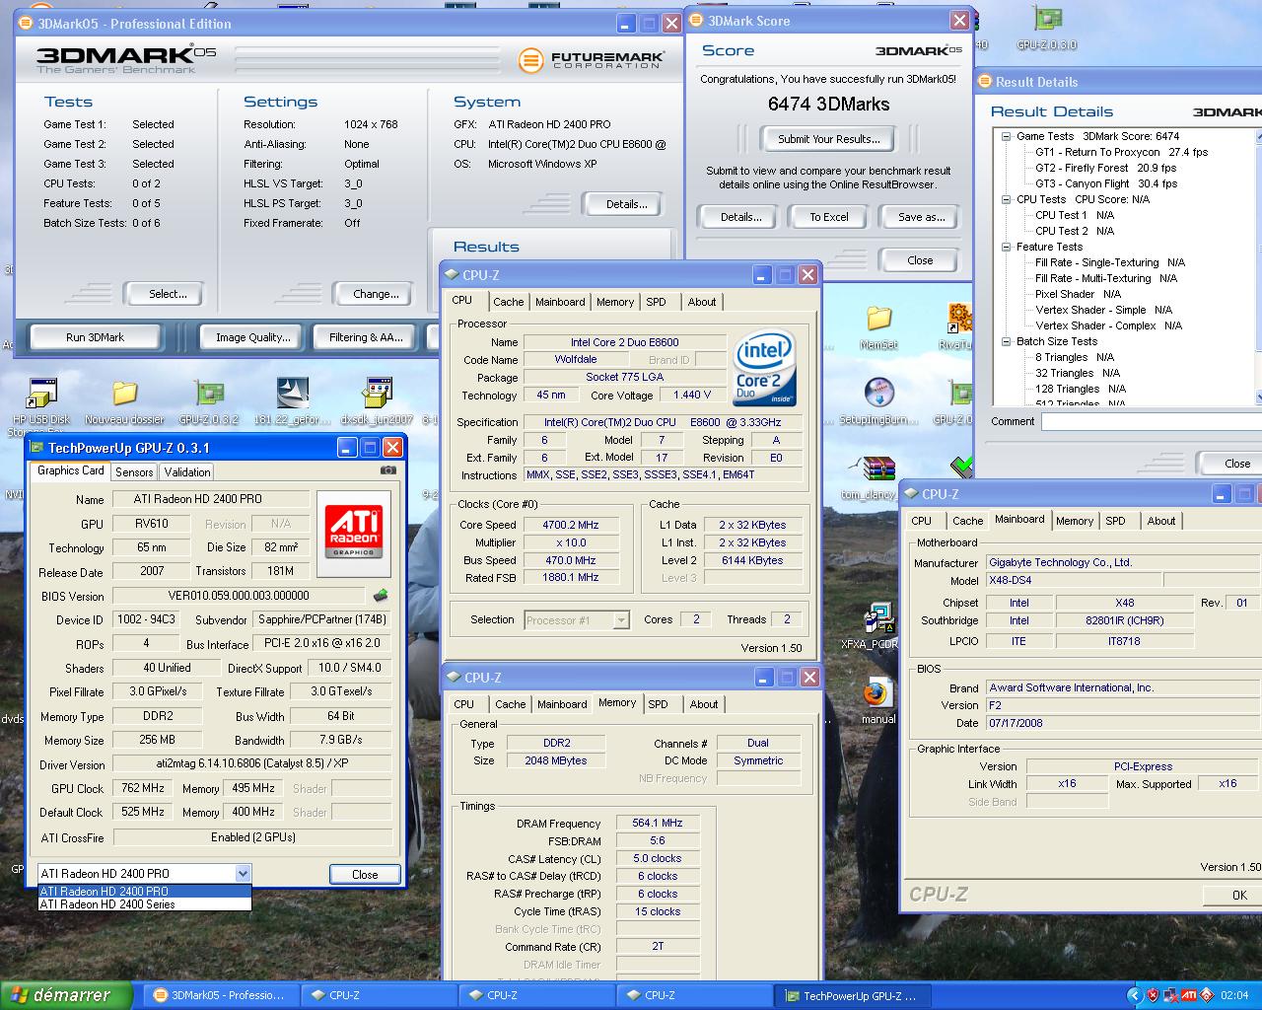
Task: Click GT3 - Canyon Flight result row
Action: (x=1105, y=183)
